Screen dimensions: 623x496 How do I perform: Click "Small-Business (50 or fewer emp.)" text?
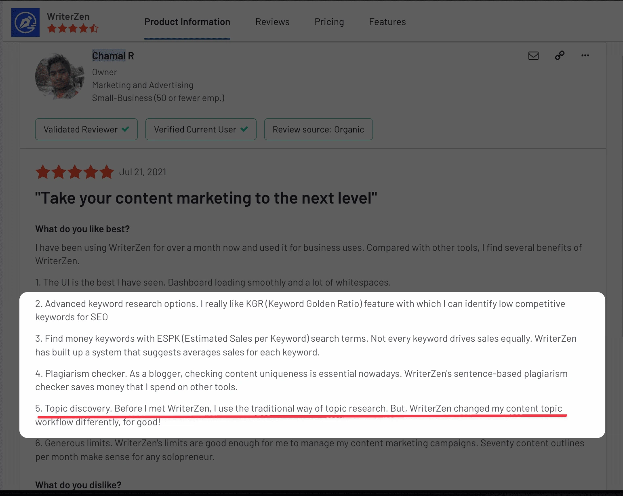pyautogui.click(x=158, y=98)
